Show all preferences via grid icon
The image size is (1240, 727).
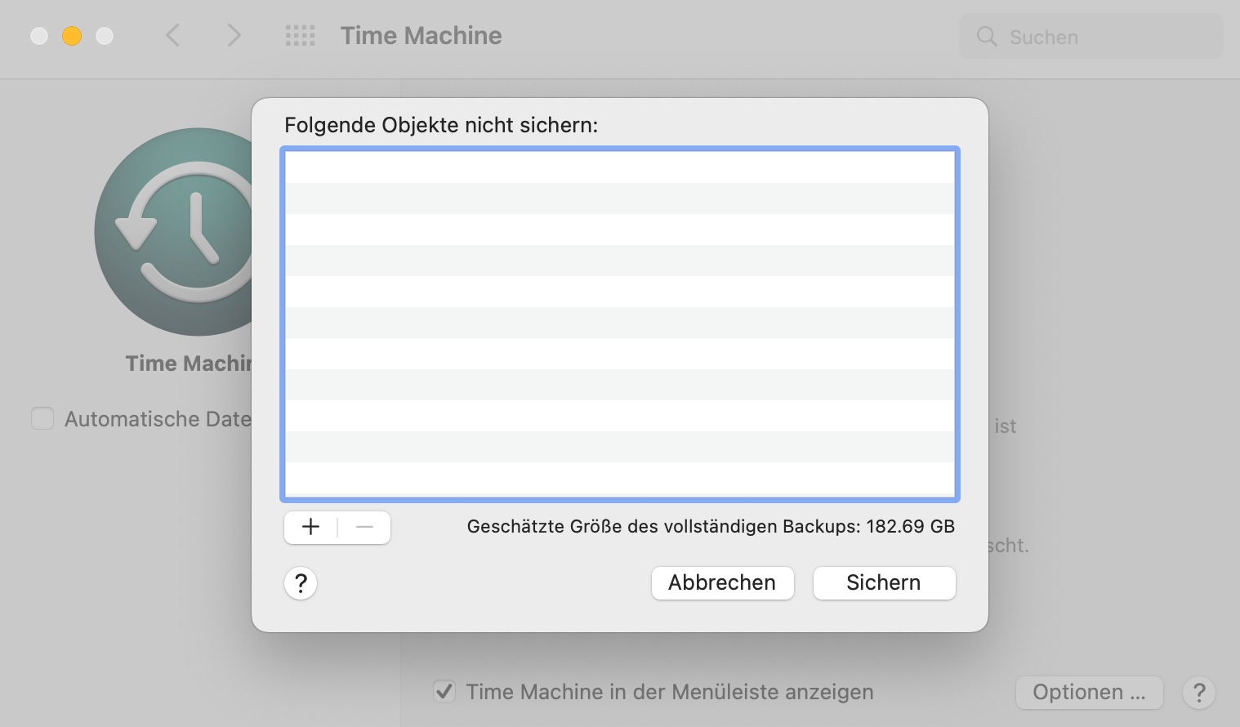[300, 36]
